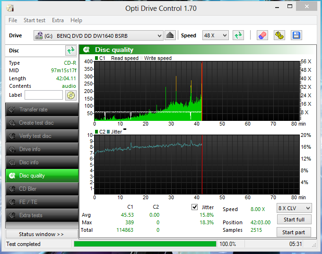
Task: Click the C1 Total value 114863
Action: tap(125, 230)
